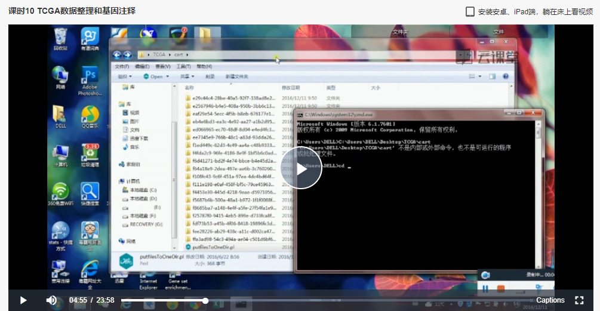Click the large center play button overlay
The image size is (600, 311).
click(301, 169)
